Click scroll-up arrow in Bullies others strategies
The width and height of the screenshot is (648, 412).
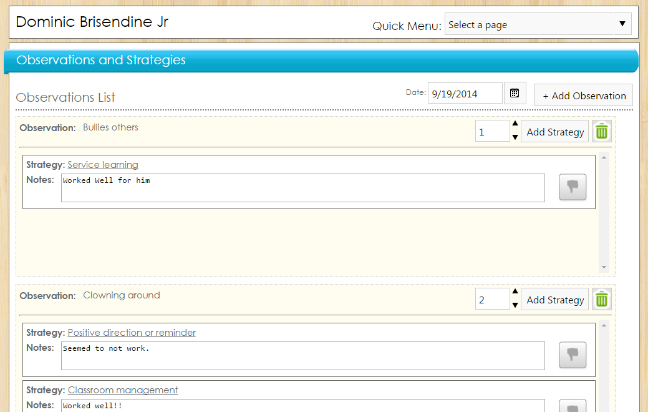(604, 157)
